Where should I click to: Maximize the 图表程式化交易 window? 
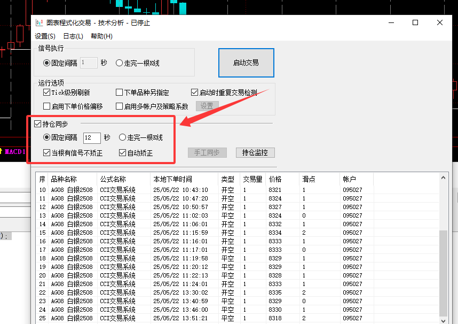tap(415, 22)
